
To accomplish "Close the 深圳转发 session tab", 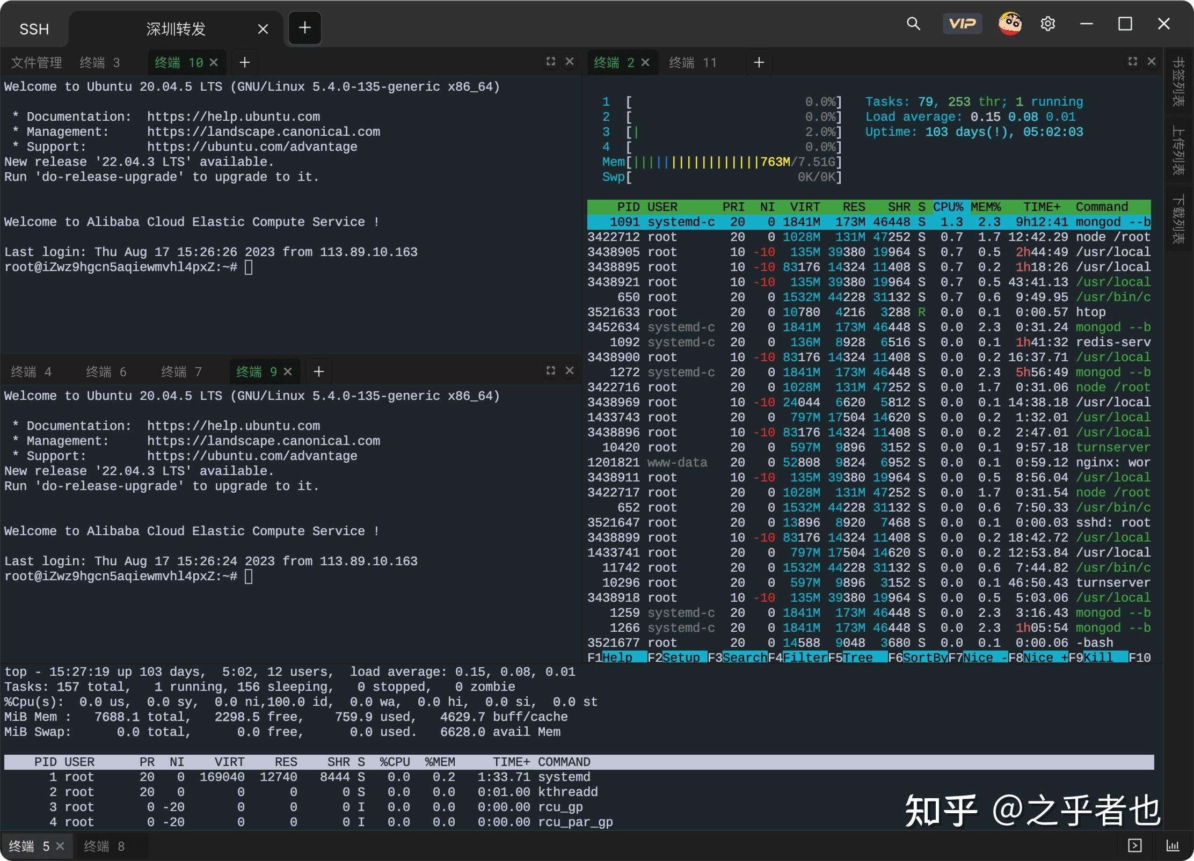I will [263, 29].
